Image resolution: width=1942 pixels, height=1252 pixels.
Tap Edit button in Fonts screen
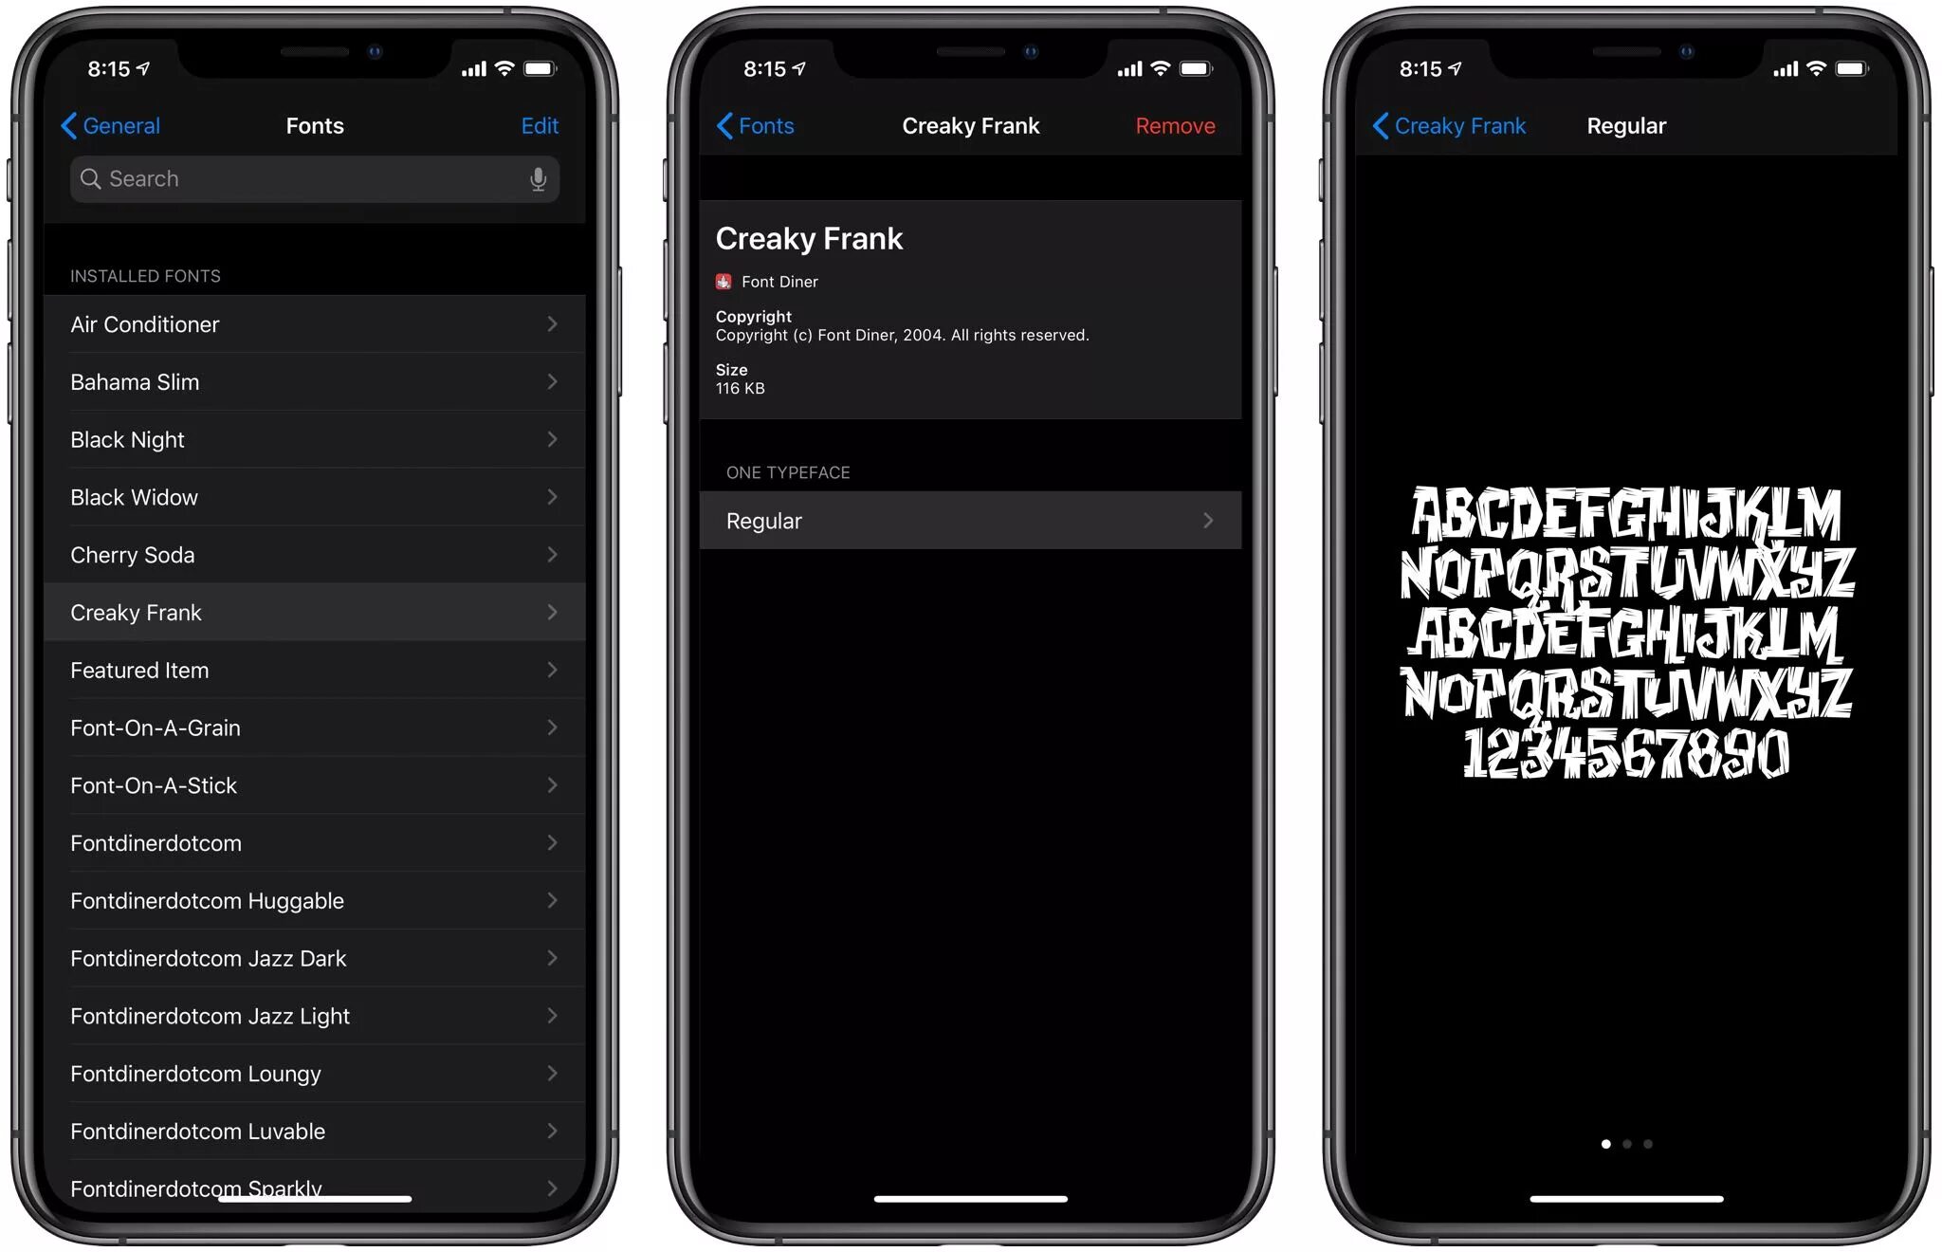(x=540, y=124)
